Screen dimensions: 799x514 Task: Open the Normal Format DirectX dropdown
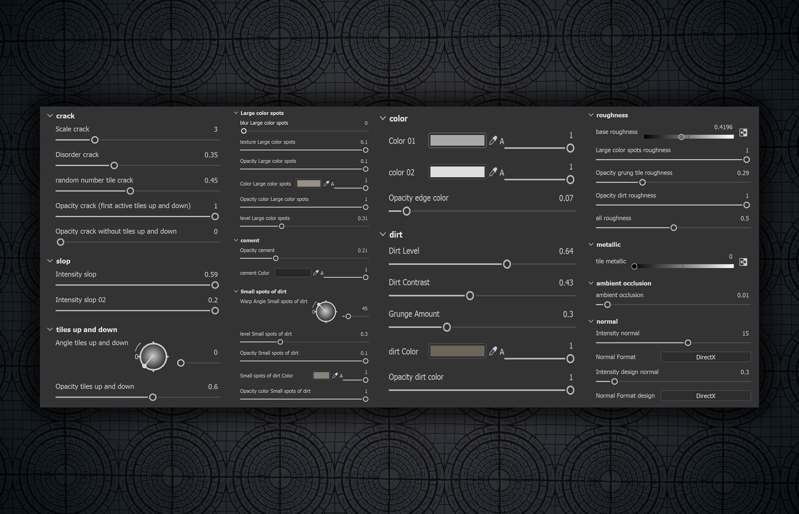(705, 357)
